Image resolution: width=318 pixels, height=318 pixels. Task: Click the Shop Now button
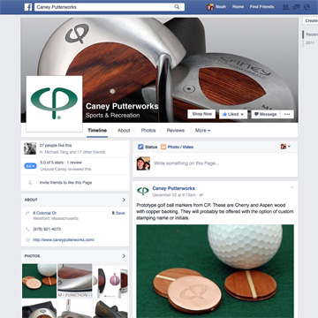(201, 114)
